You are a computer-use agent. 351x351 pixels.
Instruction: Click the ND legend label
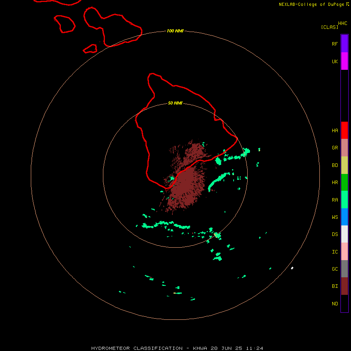pos(335,304)
